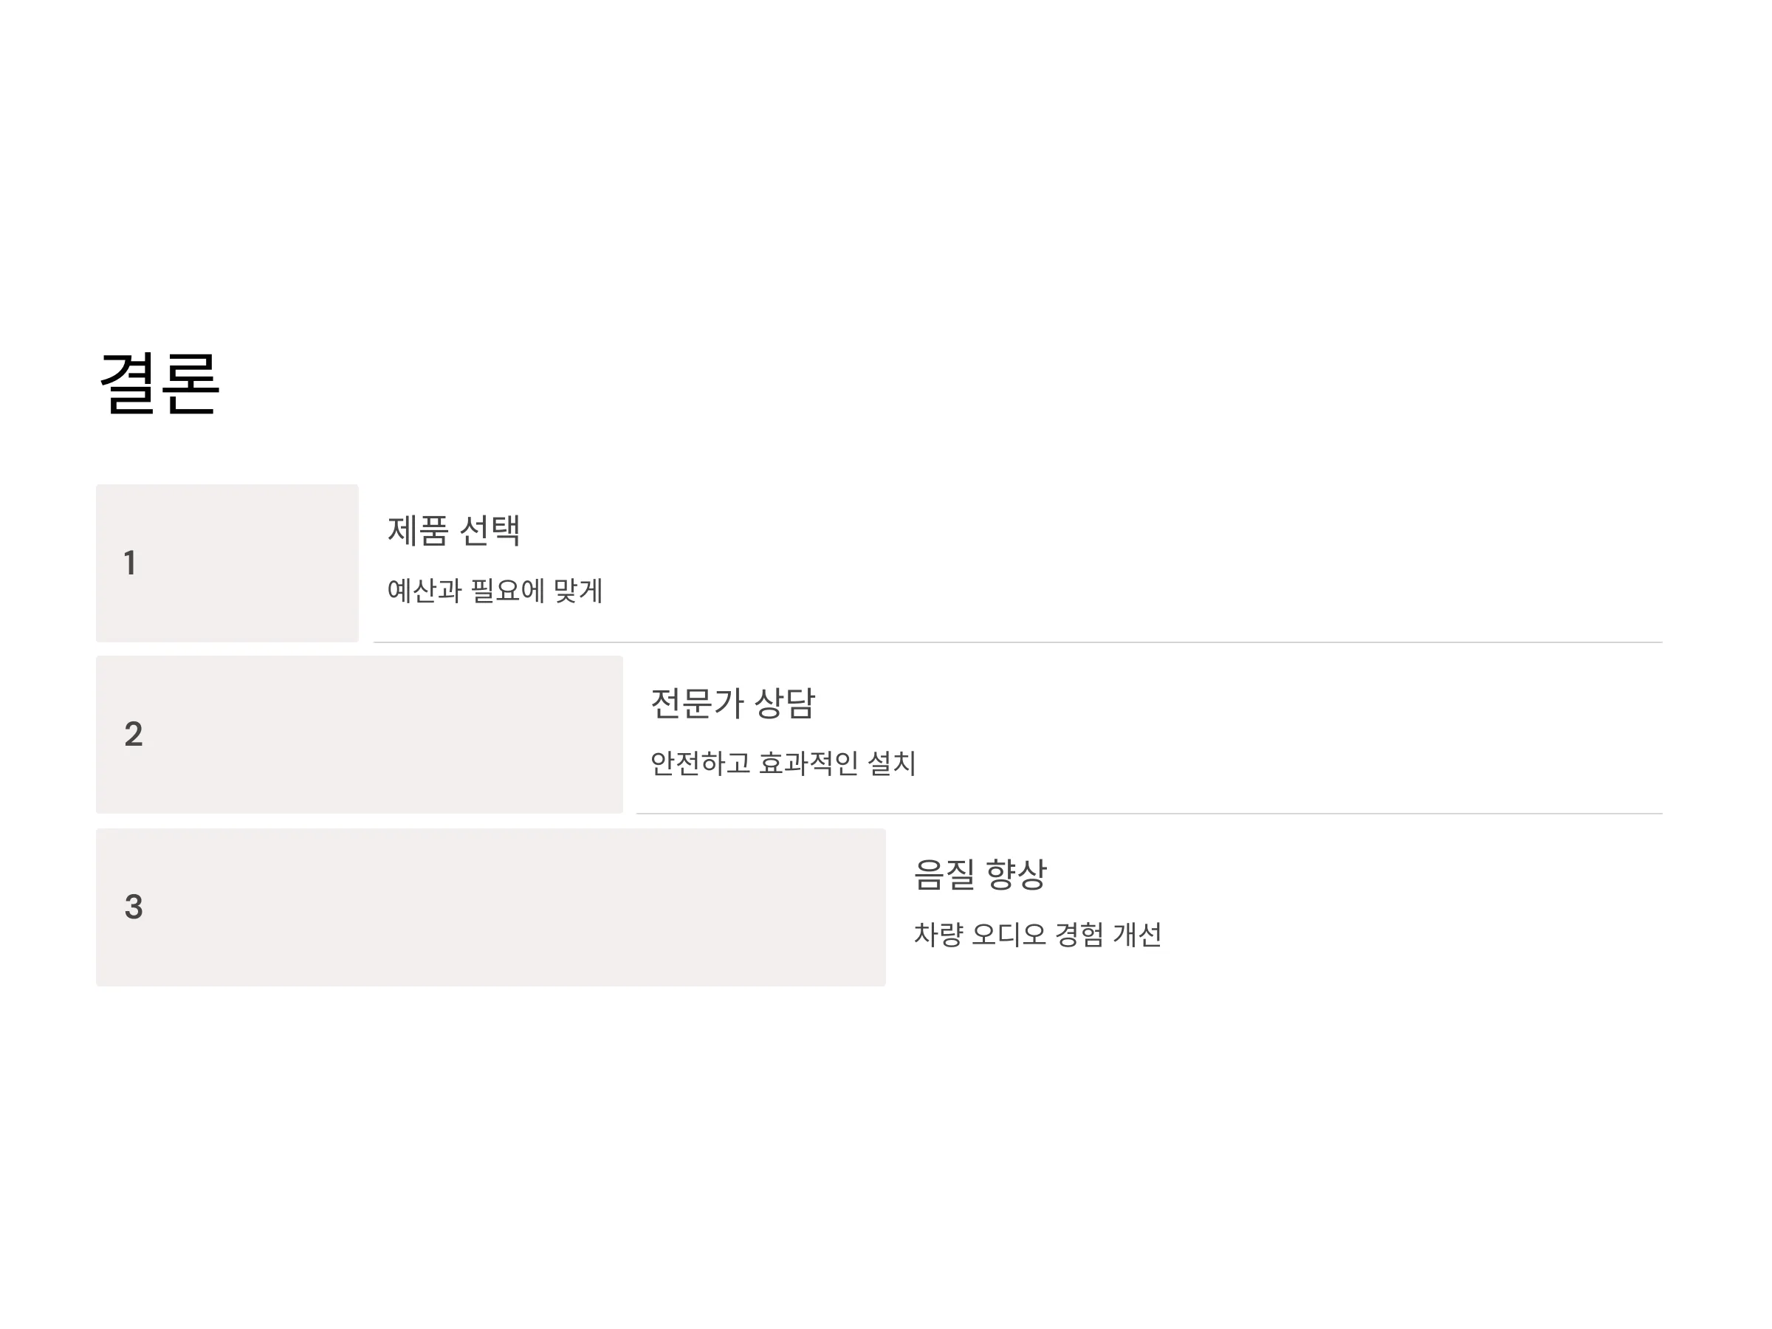Click the heading 음질 향상
Screen dimensions: 1772x1329
[x=980, y=874]
